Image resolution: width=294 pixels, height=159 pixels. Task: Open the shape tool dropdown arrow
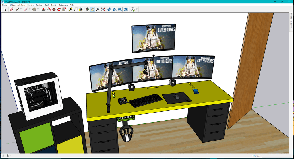38,9
